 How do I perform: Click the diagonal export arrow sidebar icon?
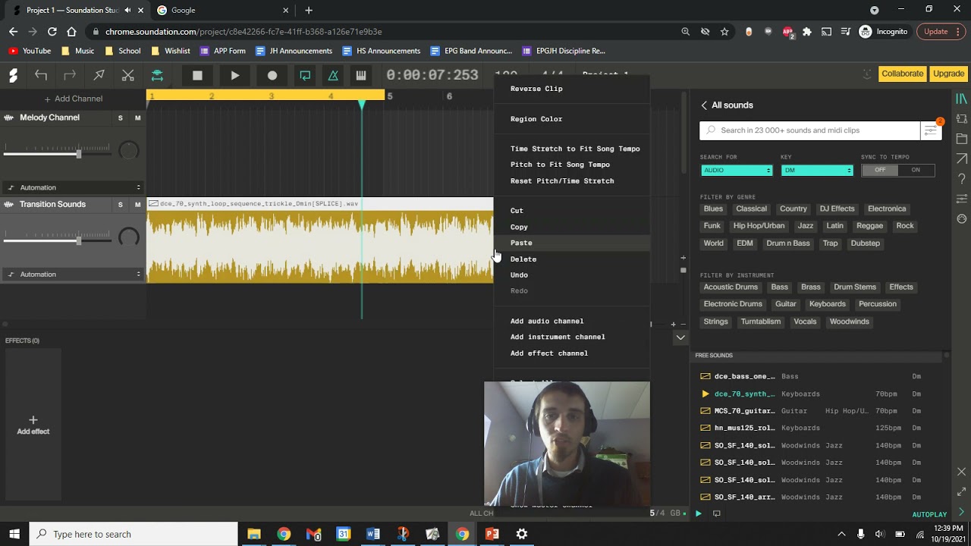961,158
